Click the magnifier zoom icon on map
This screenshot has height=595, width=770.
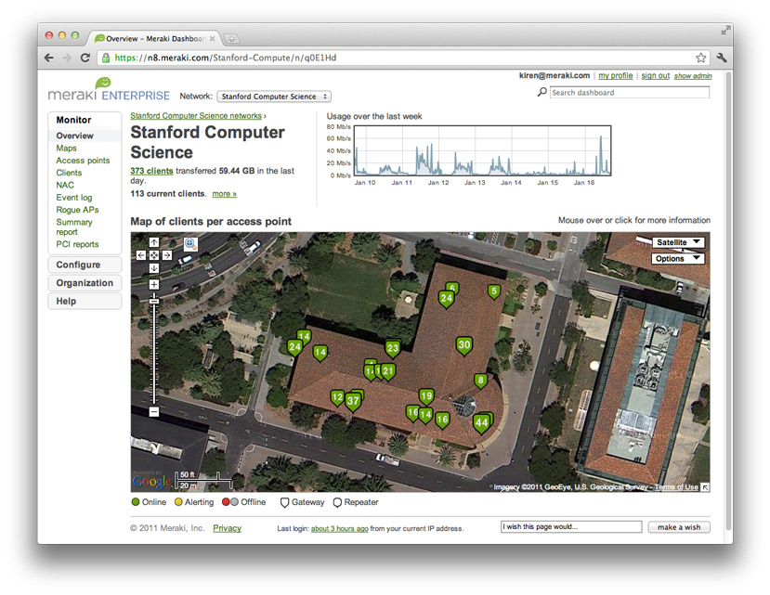pos(189,243)
